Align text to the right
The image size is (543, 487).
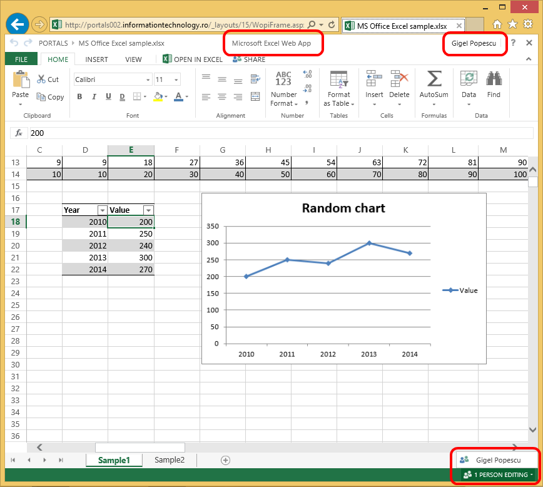[238, 96]
